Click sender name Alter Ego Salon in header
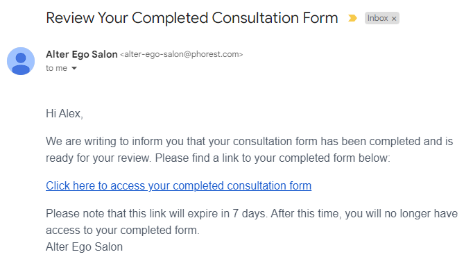 point(82,54)
